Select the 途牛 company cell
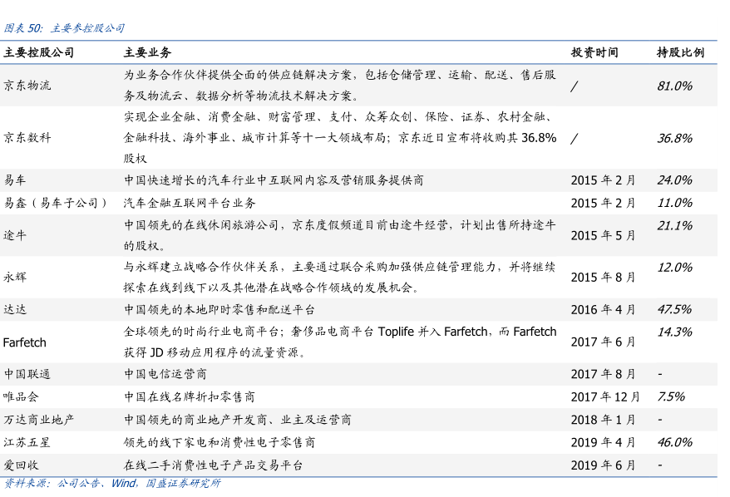 pyautogui.click(x=15, y=235)
